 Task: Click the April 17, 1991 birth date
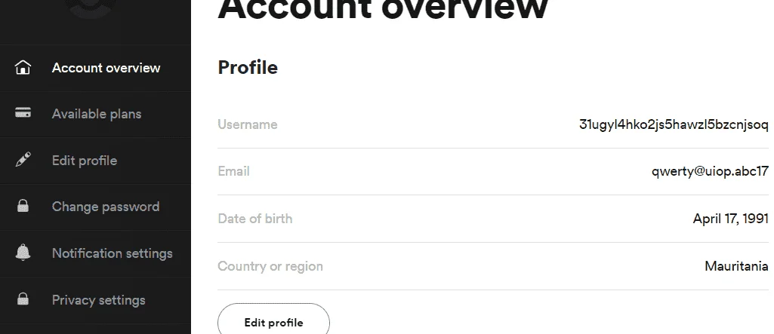click(x=730, y=218)
